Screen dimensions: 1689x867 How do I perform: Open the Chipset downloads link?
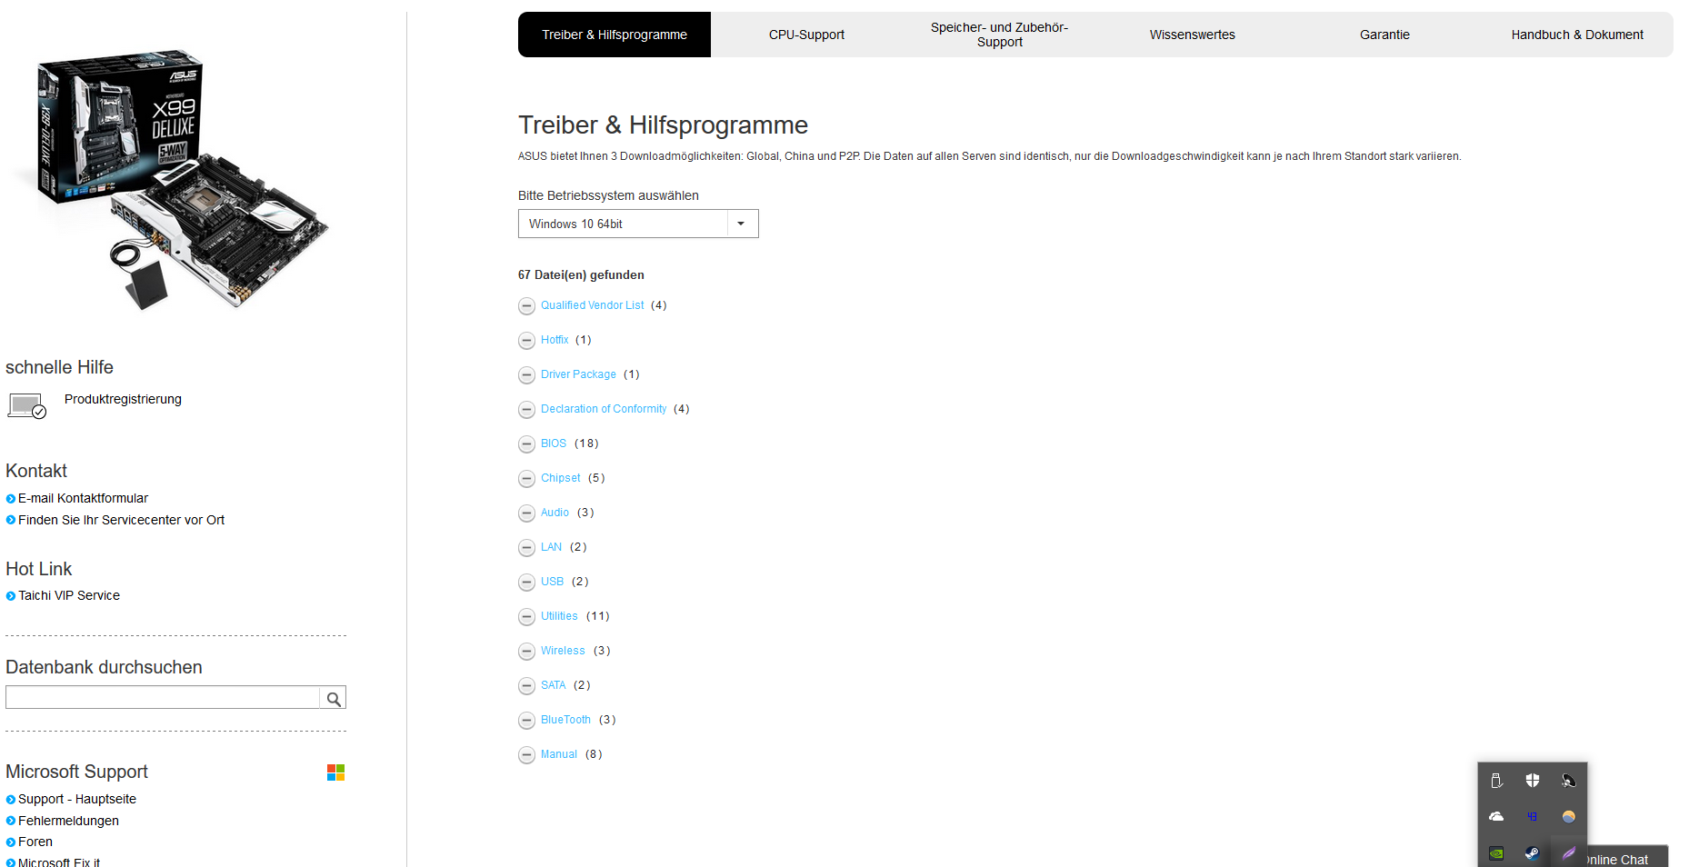click(561, 478)
